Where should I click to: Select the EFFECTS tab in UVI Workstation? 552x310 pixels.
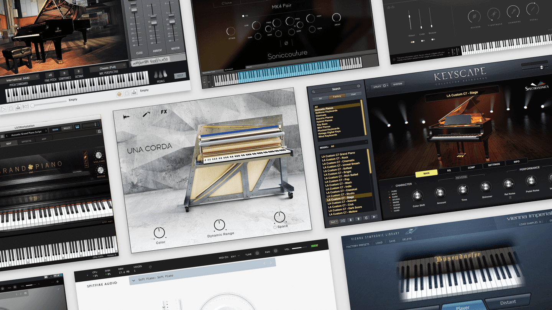pyautogui.click(x=26, y=141)
